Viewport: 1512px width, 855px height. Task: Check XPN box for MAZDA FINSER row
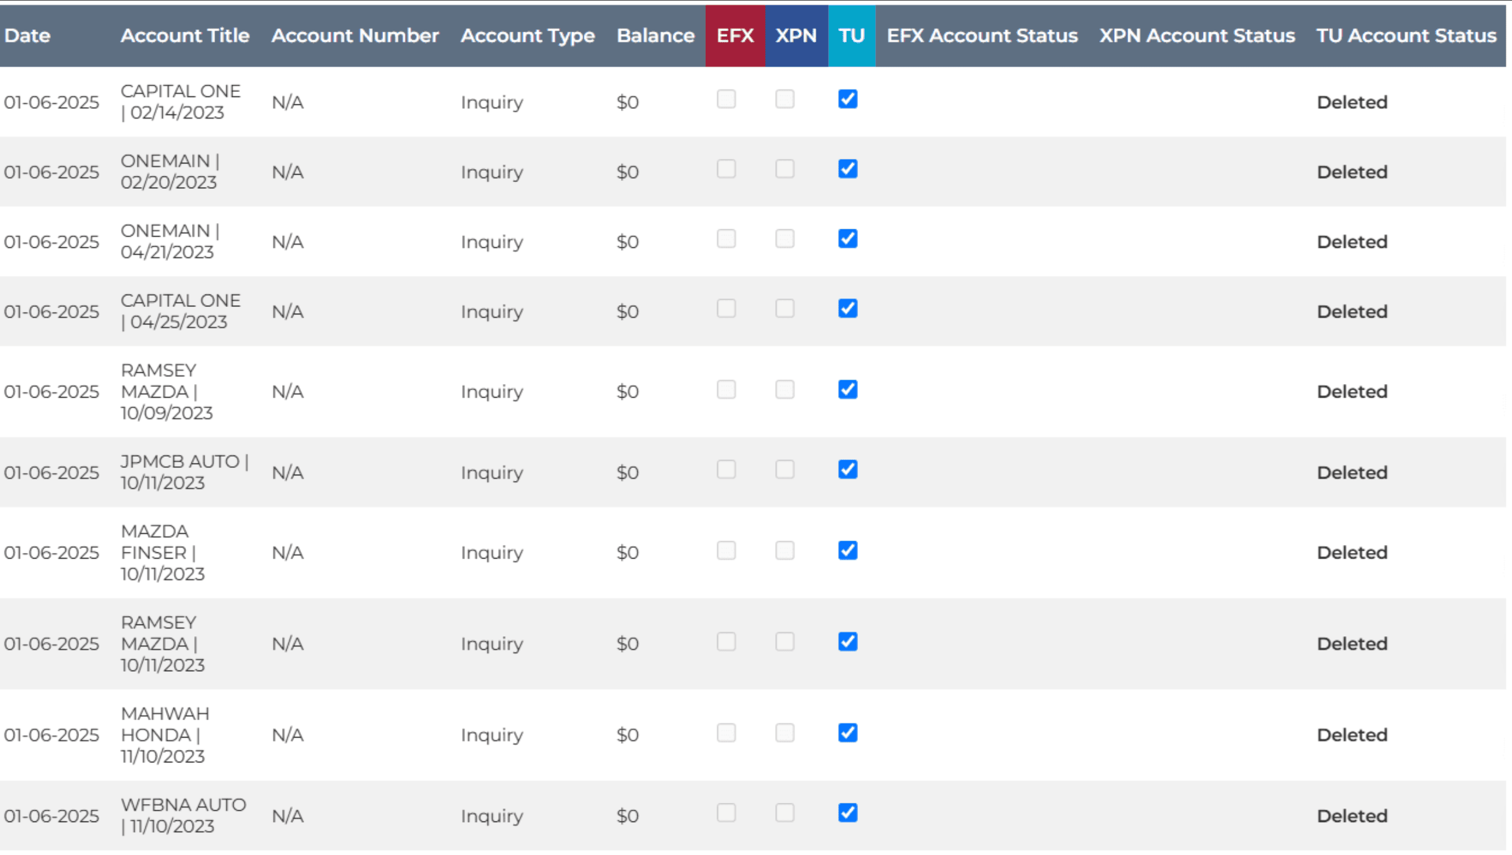click(785, 551)
